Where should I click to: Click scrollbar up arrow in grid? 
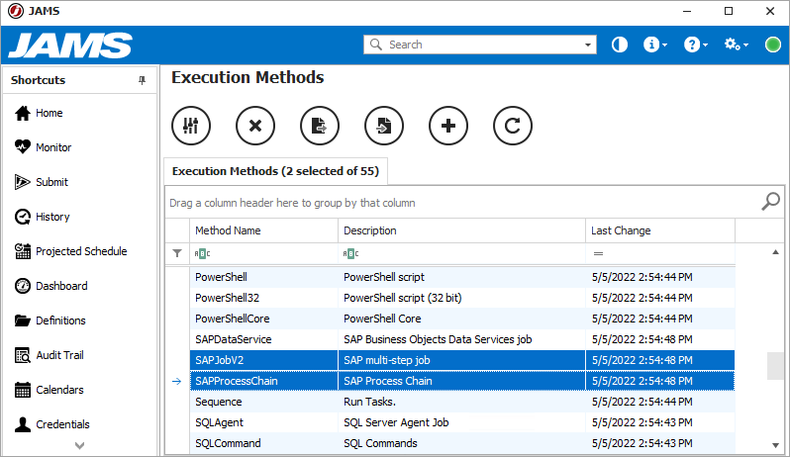click(x=775, y=252)
